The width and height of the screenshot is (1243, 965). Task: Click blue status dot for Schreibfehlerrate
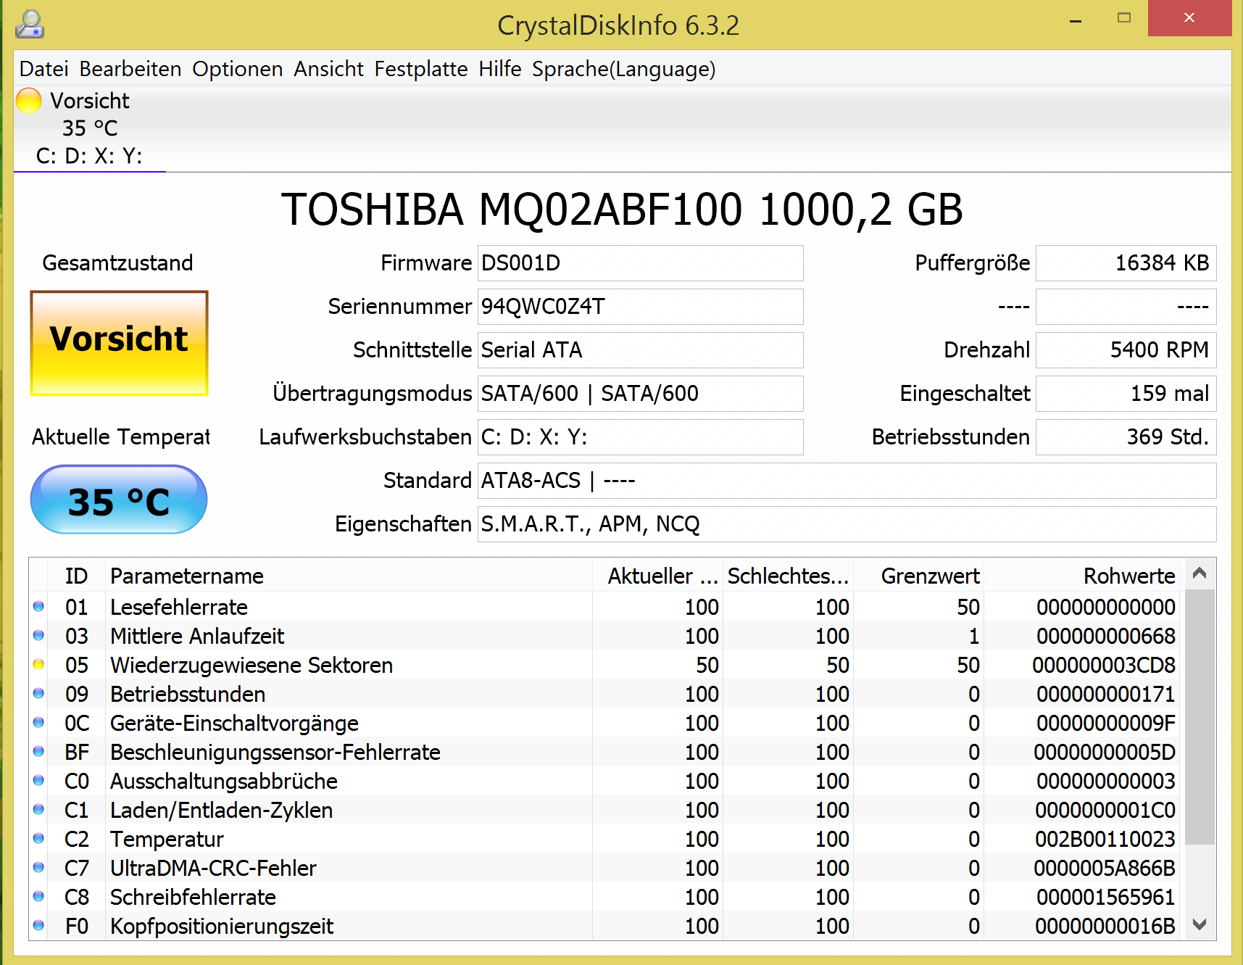(38, 896)
